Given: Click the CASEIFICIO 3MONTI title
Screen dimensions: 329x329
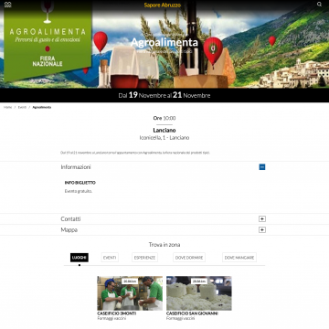Looking at the screenshot, I should coord(117,313).
